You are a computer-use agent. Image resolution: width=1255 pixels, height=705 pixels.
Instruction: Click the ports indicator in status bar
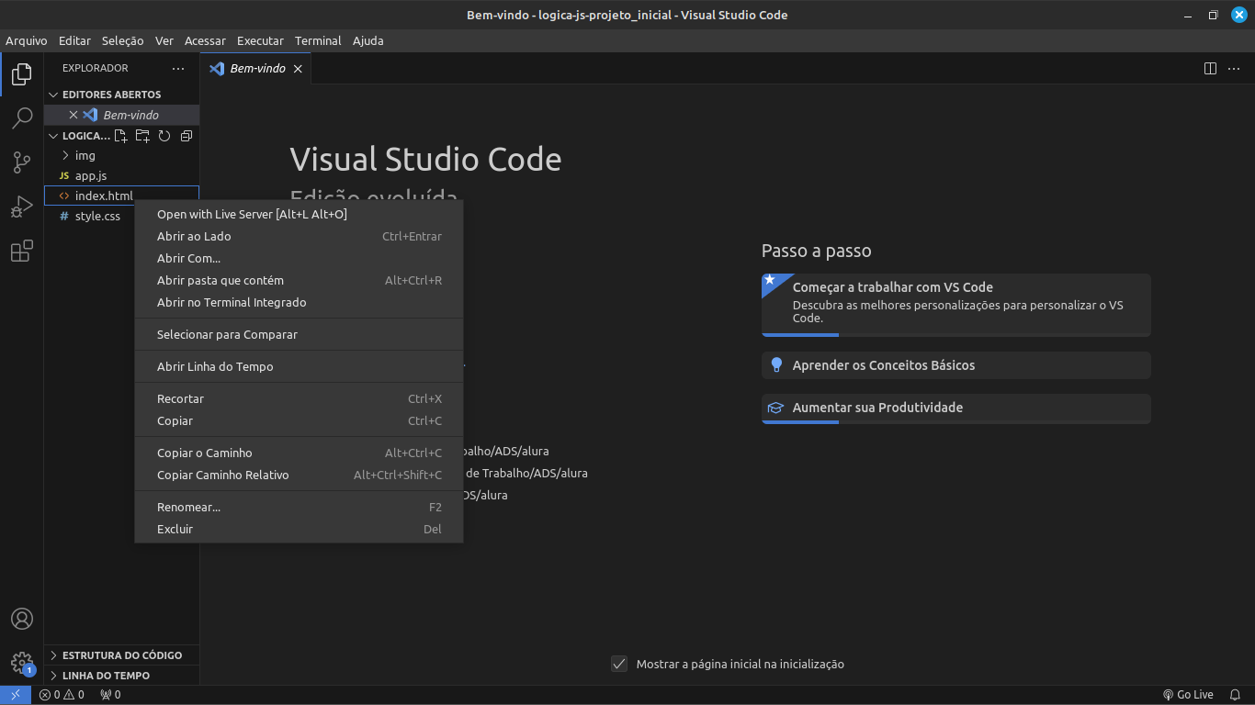pyautogui.click(x=110, y=695)
